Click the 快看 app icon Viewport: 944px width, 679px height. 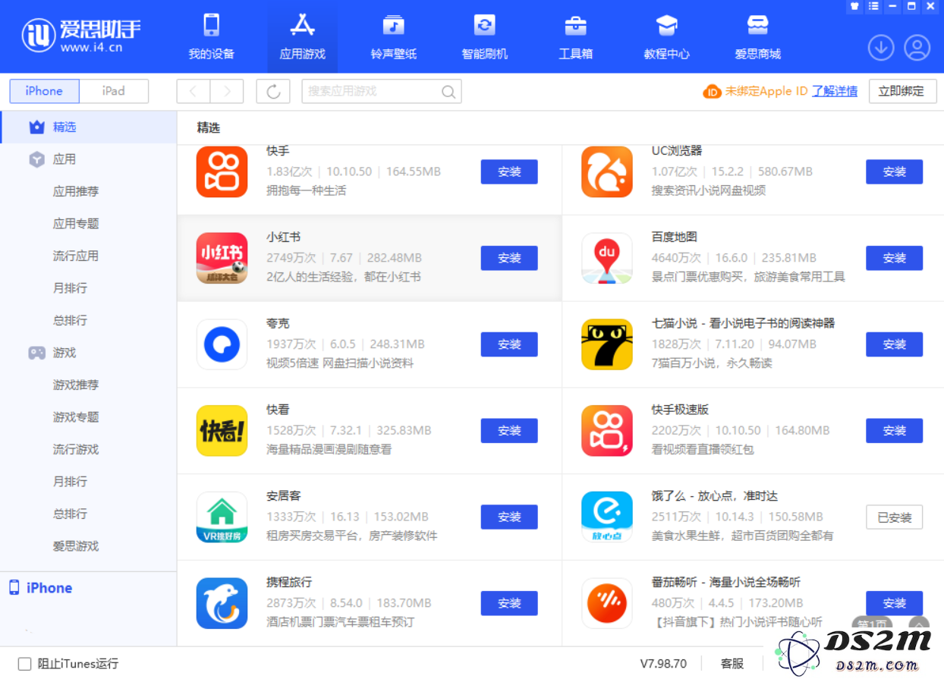(x=222, y=430)
